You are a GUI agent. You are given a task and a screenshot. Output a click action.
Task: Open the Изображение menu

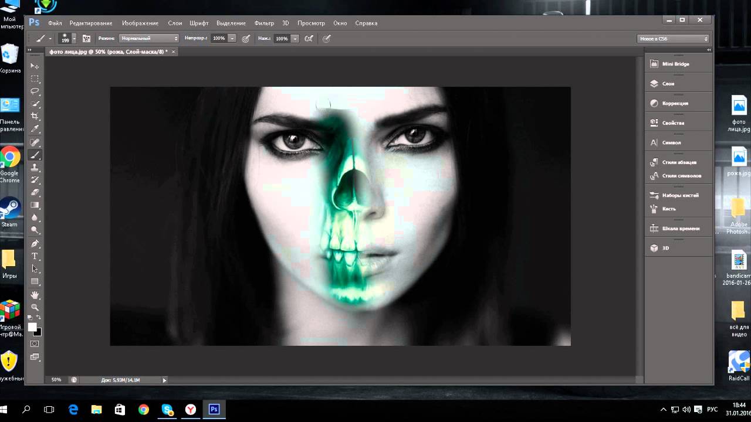tap(140, 23)
